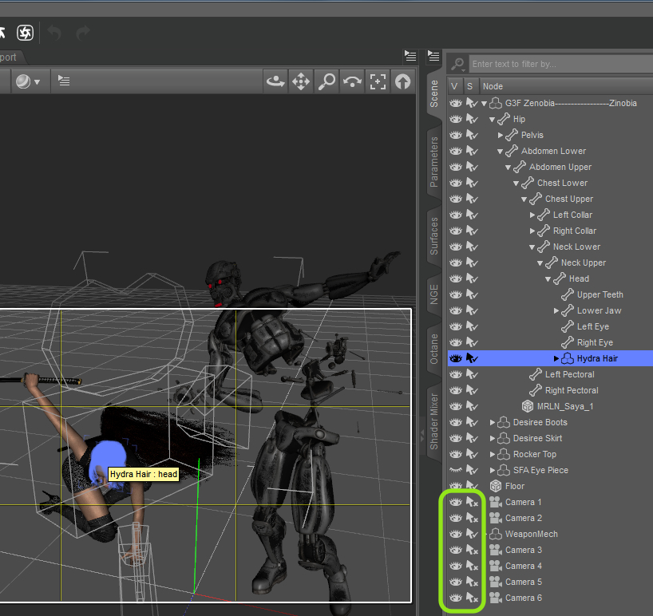653x616 pixels.
Task: Open the Scene pane options menu icon
Action: pyautogui.click(x=434, y=56)
